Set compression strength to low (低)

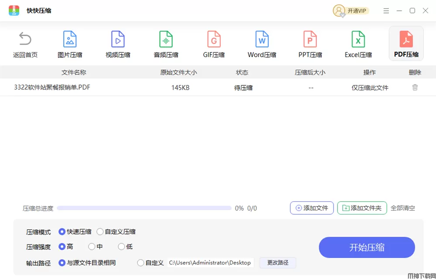click(121, 247)
